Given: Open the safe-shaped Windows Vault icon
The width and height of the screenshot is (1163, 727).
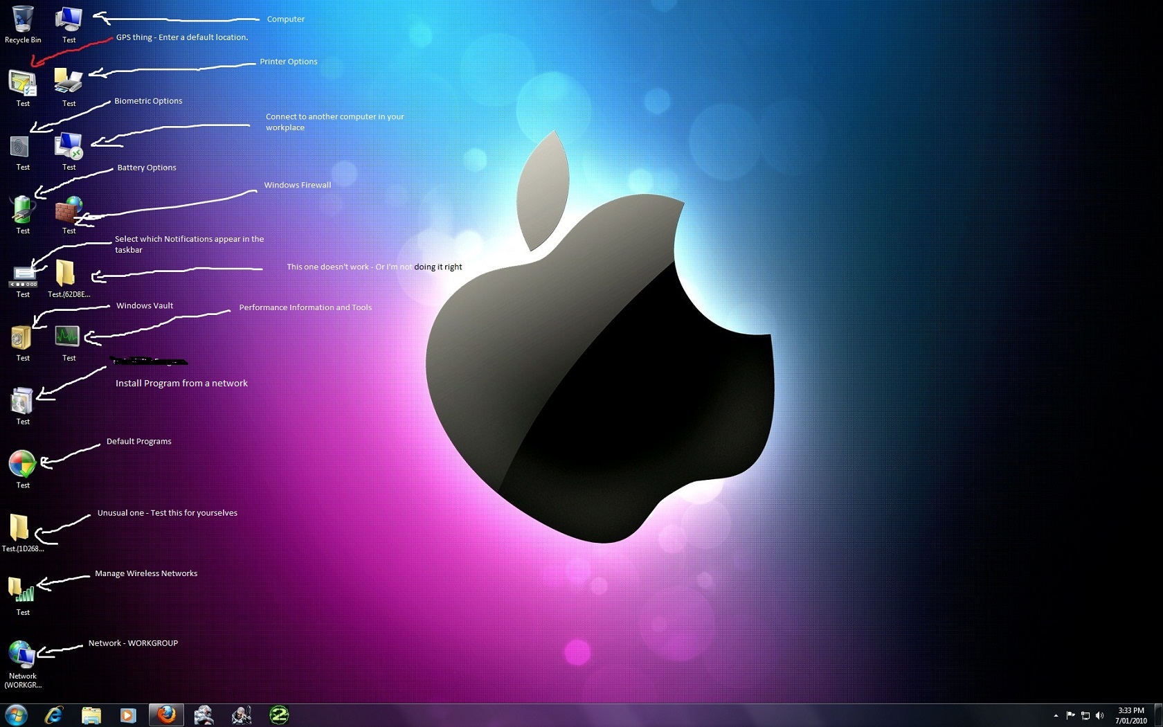Looking at the screenshot, I should pos(23,342).
